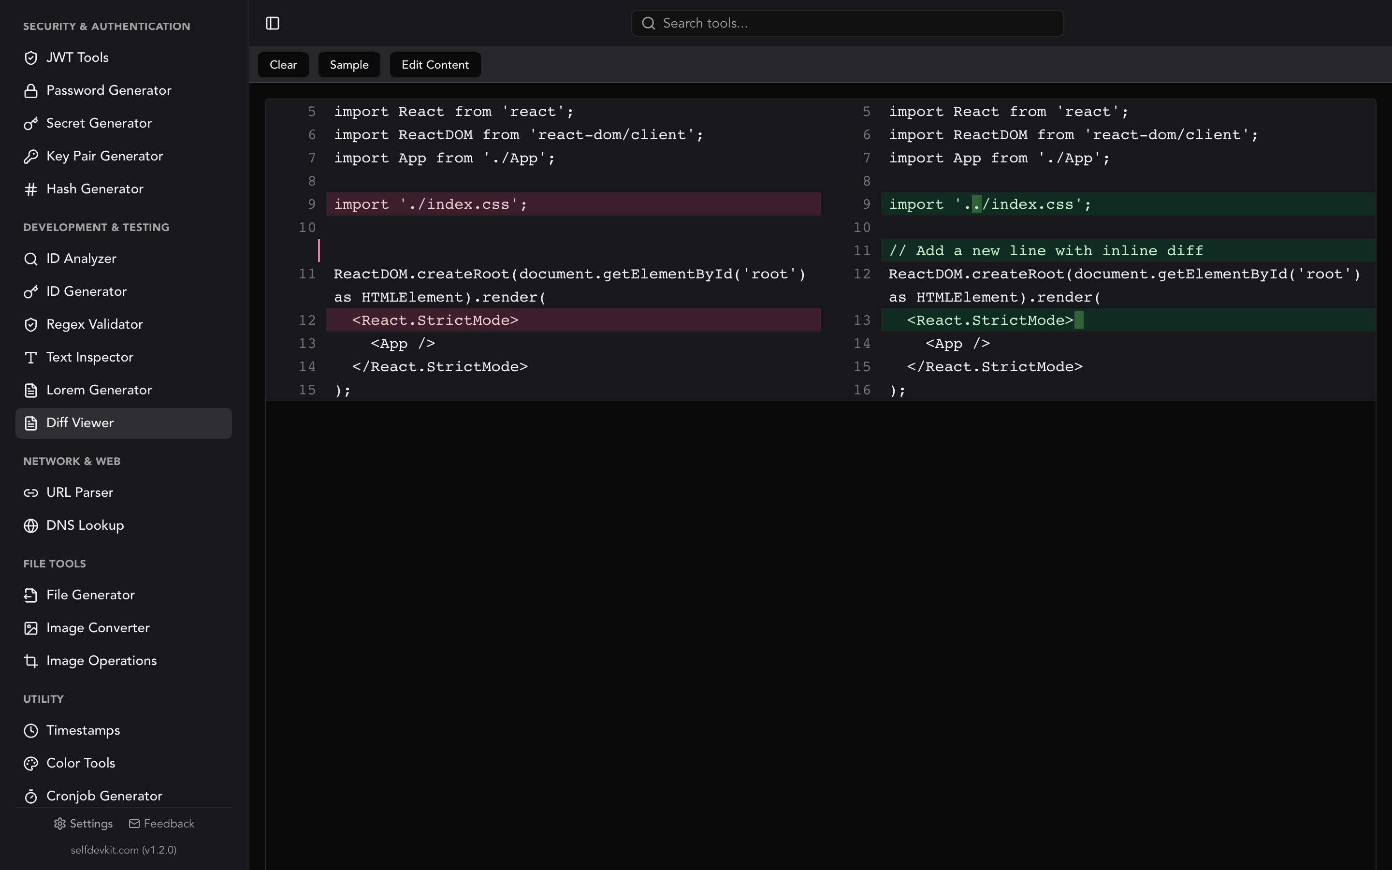Open DNS Lookup
The height and width of the screenshot is (870, 1392).
tap(85, 525)
